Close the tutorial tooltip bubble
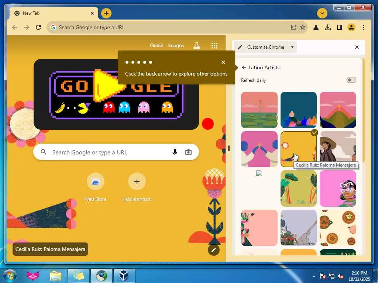 click(223, 62)
